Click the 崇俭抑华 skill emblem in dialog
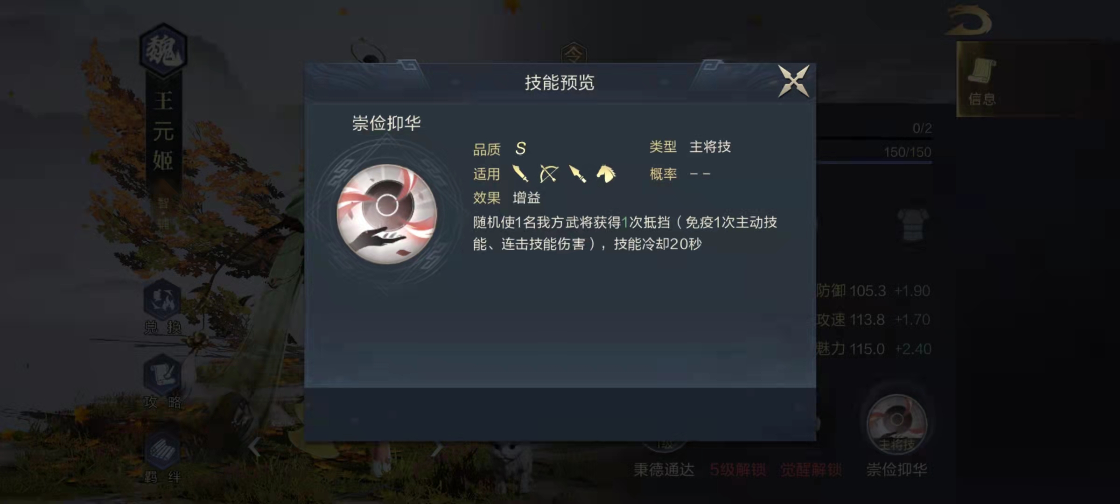Viewport: 1120px width, 504px height. 387,214
